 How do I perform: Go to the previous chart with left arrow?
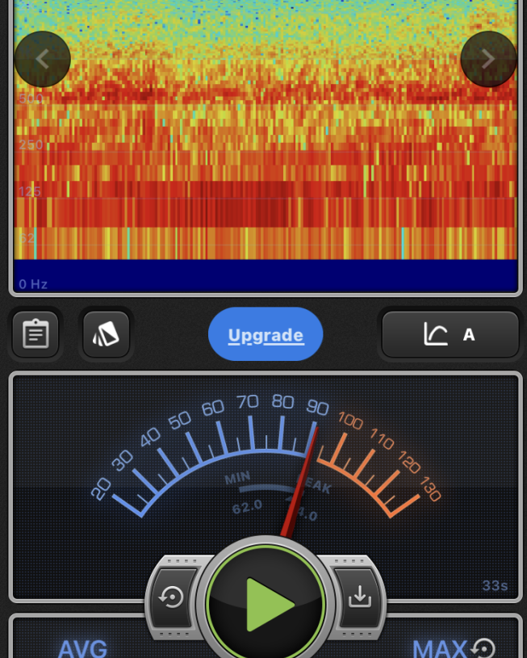coord(43,59)
